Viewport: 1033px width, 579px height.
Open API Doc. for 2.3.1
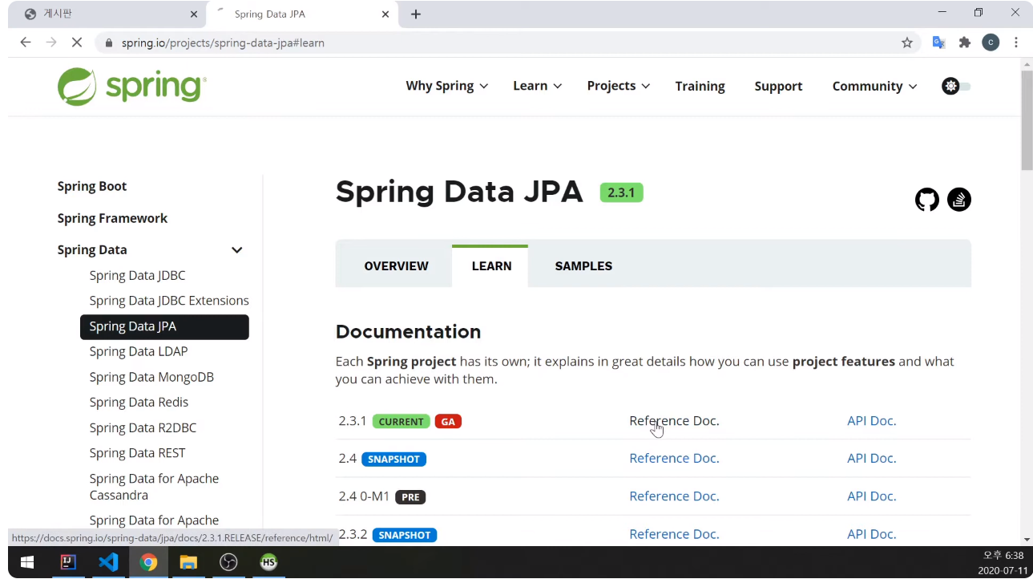871,421
